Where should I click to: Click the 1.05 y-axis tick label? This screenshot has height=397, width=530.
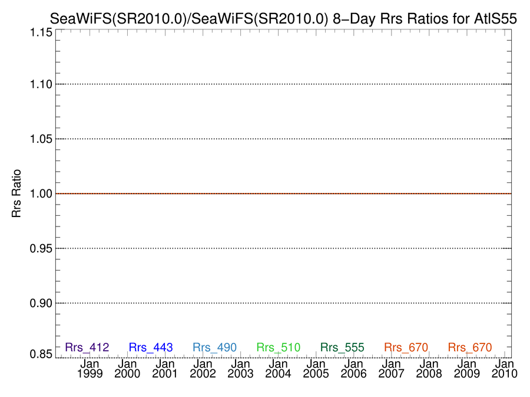click(x=41, y=139)
